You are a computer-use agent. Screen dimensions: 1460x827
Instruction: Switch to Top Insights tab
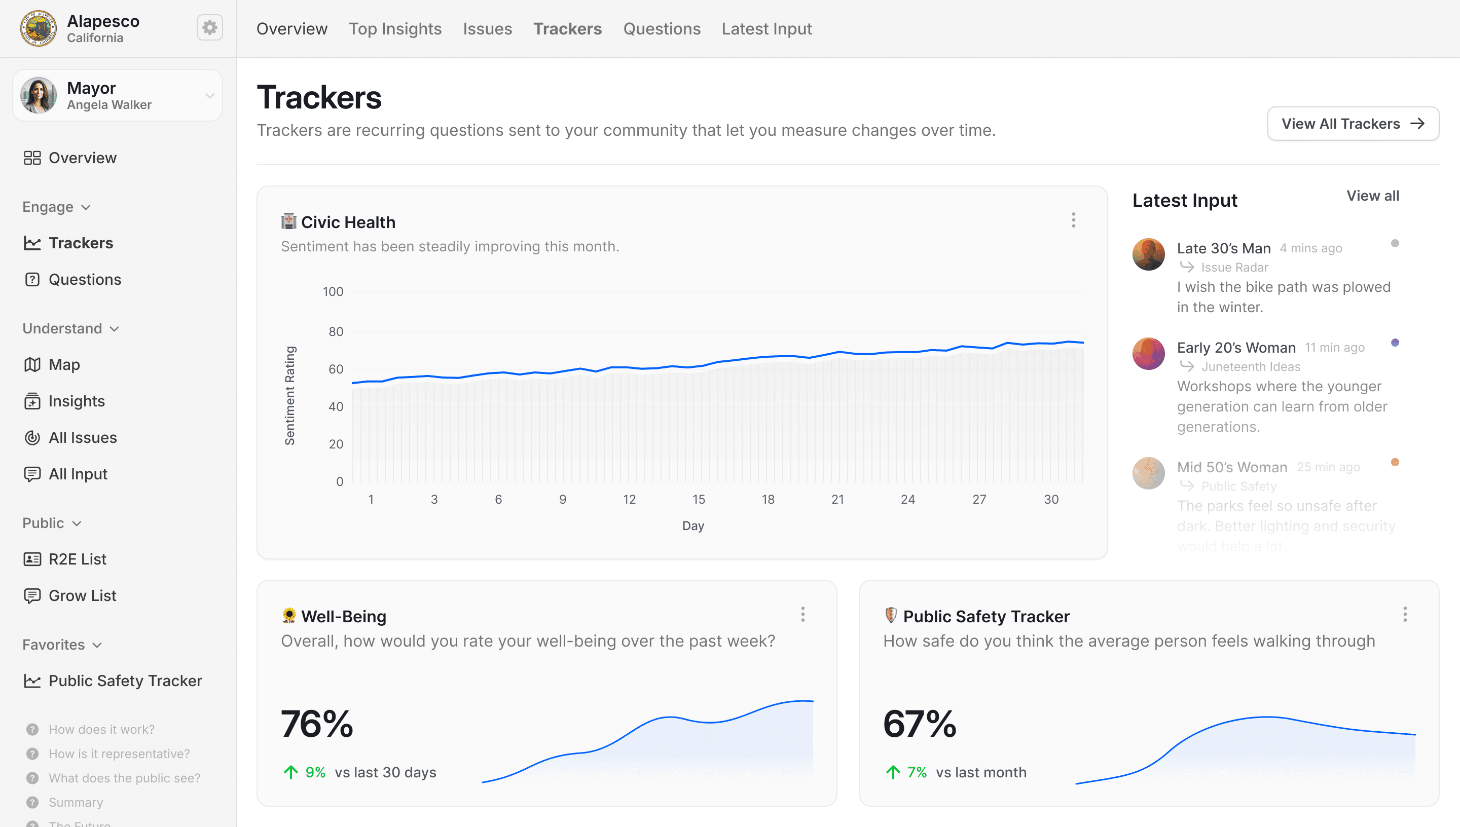395,29
